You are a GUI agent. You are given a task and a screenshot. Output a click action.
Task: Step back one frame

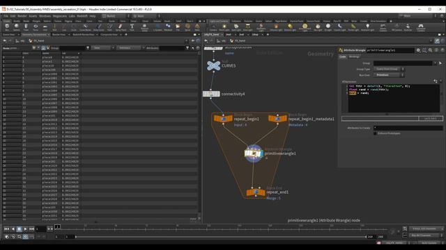point(49,228)
